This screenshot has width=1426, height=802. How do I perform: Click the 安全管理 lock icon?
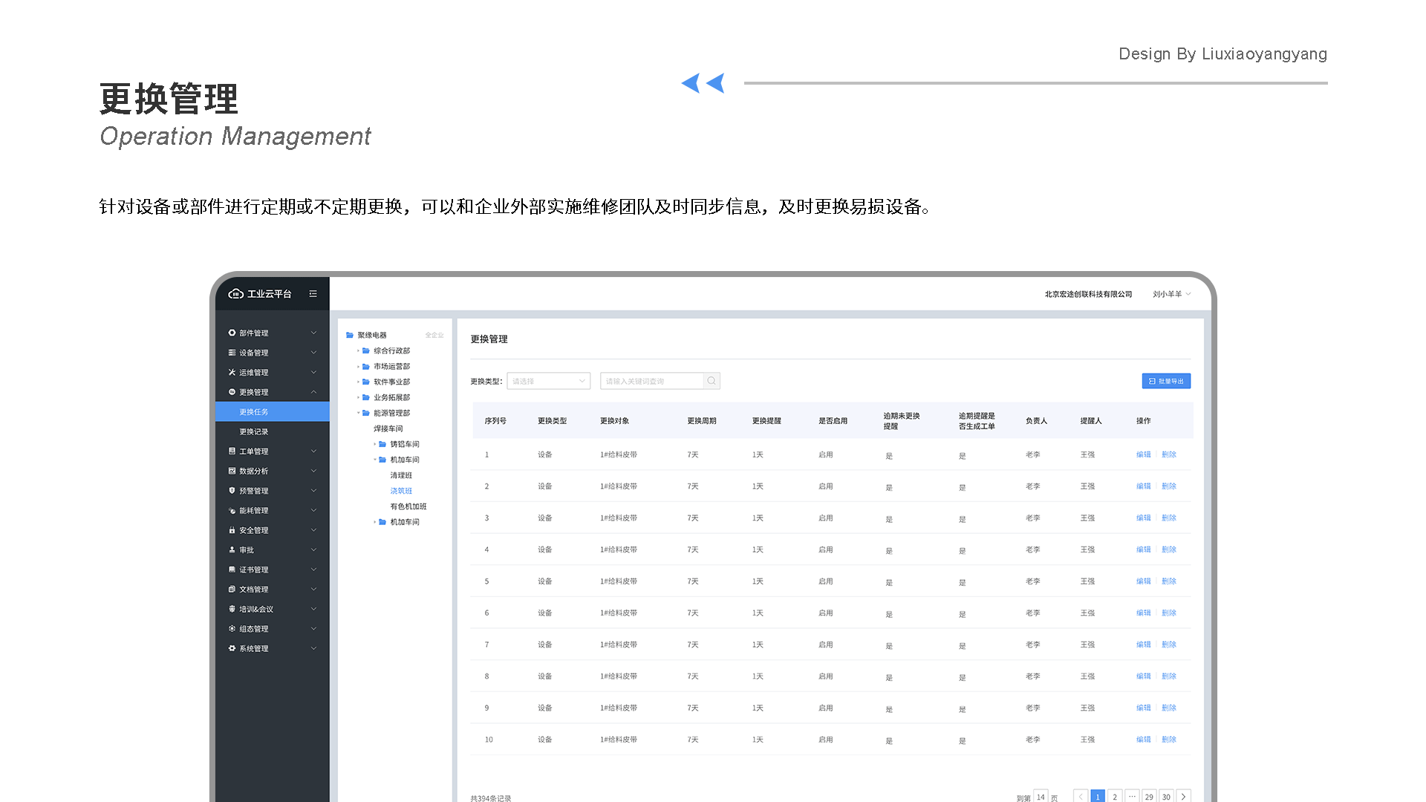click(x=232, y=530)
